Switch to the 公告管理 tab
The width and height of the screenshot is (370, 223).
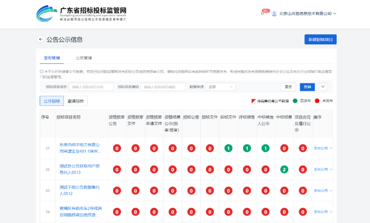(x=84, y=57)
